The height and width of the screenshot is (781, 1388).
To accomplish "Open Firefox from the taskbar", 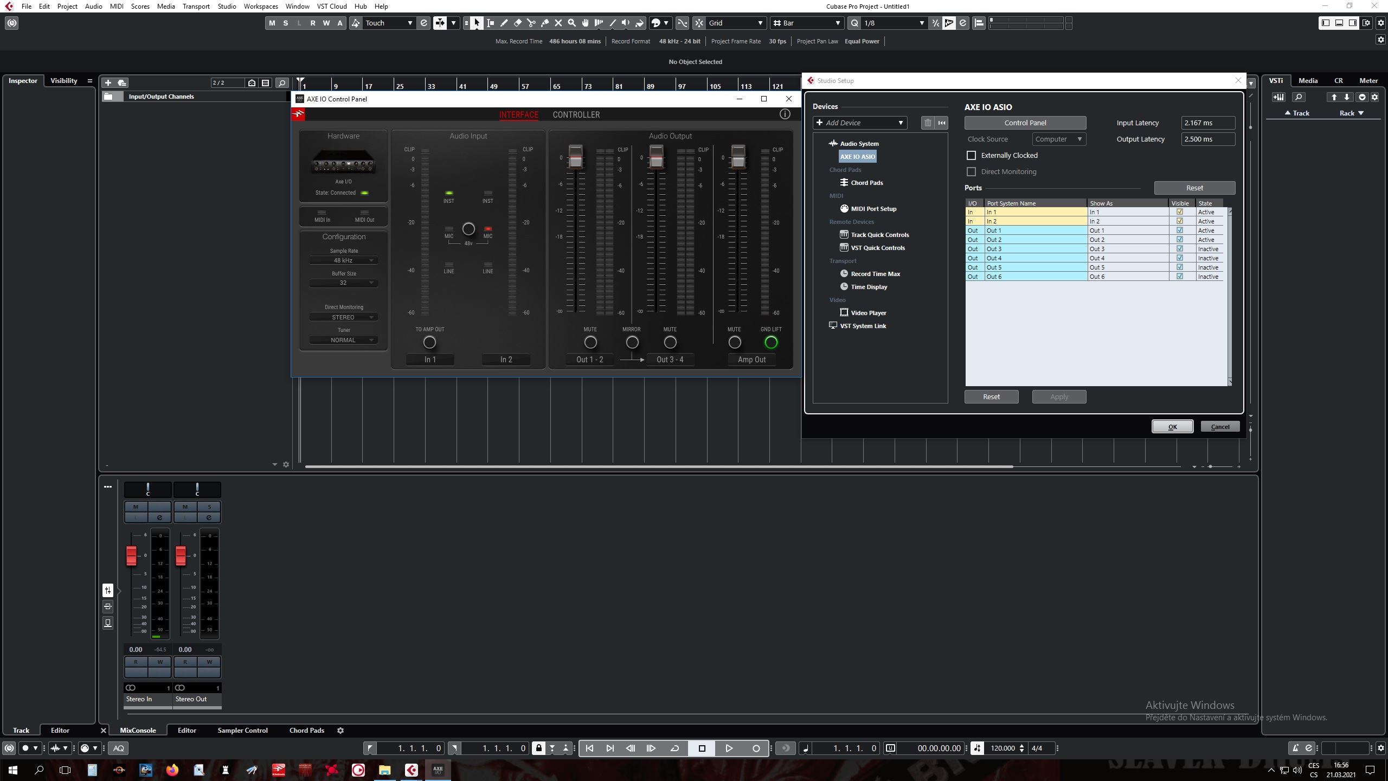I will point(172,770).
